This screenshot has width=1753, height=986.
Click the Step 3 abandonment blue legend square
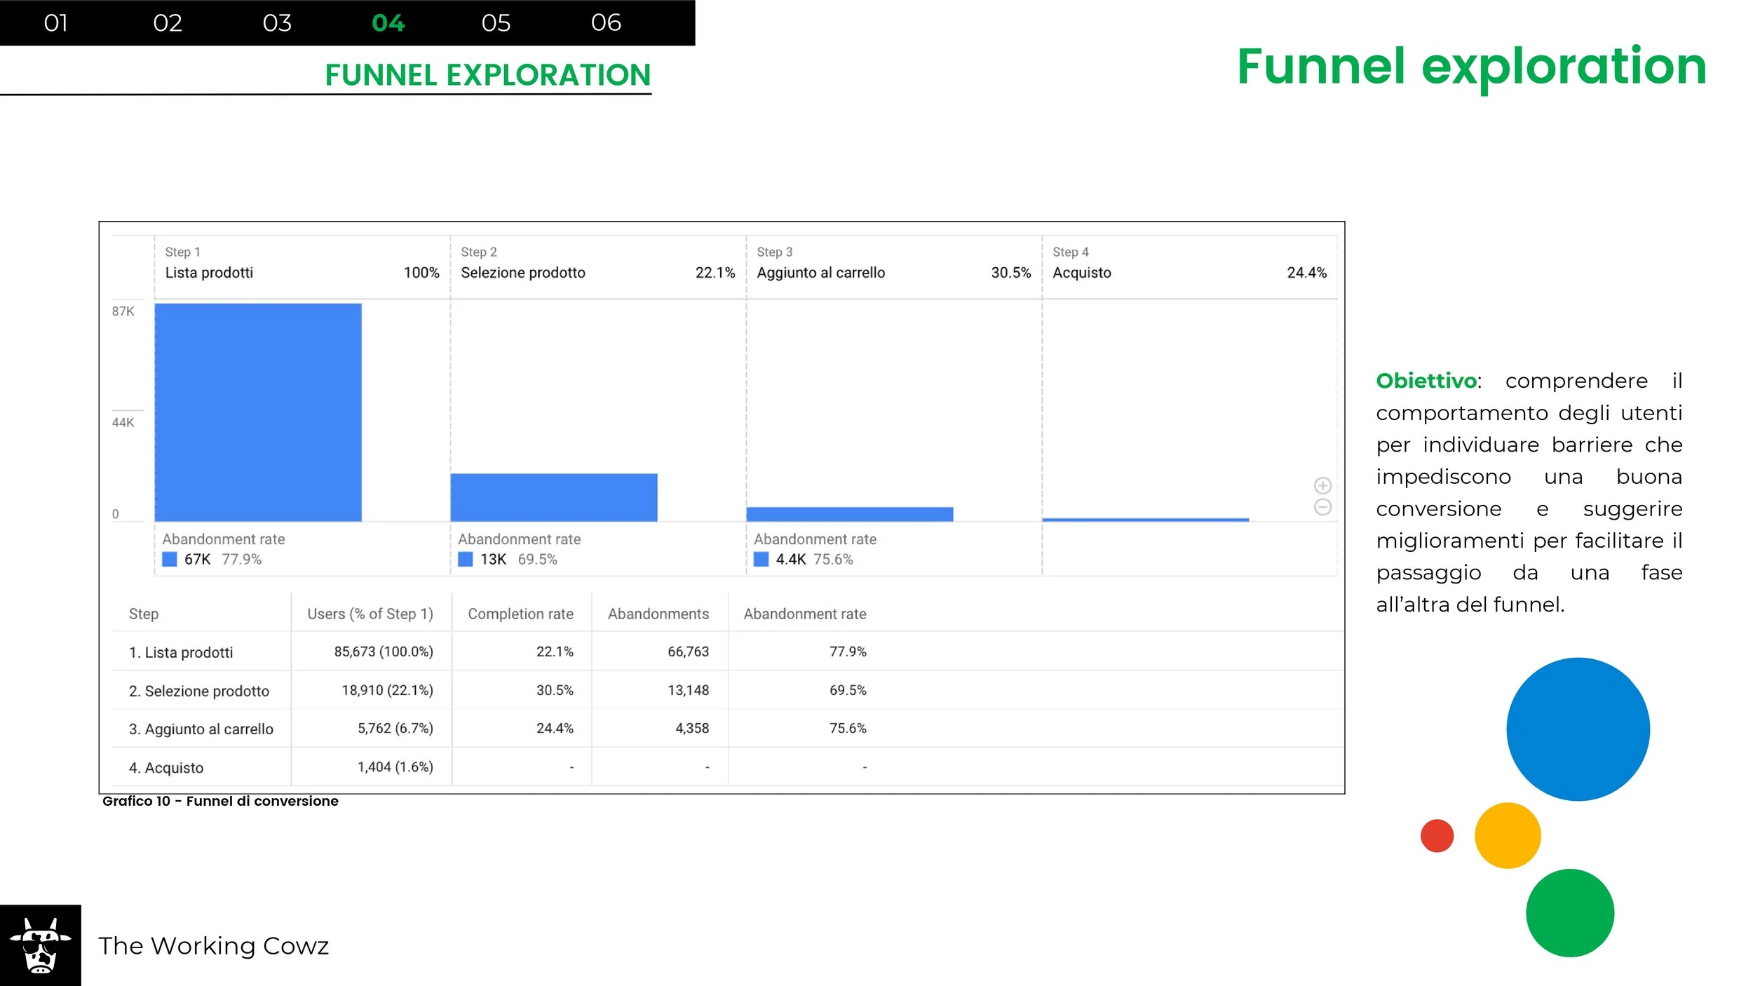(761, 559)
